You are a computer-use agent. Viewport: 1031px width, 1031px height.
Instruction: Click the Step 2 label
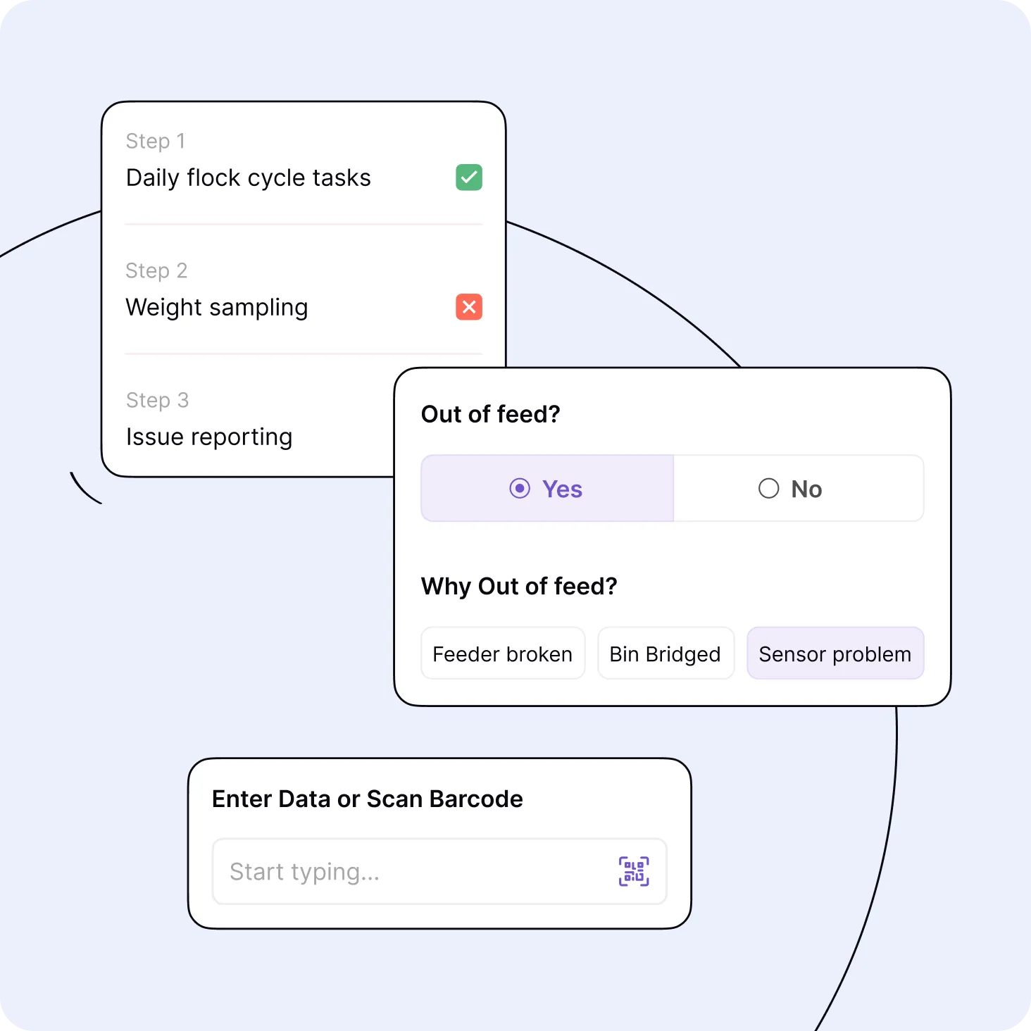click(x=156, y=270)
